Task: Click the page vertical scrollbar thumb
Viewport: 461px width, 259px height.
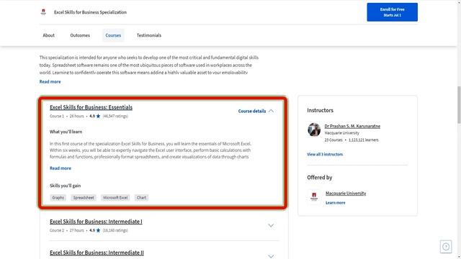Action: pos(459,105)
